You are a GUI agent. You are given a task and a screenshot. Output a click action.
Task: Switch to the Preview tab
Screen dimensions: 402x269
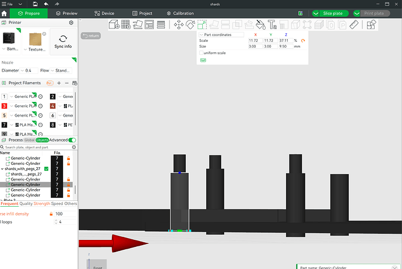pyautogui.click(x=66, y=13)
